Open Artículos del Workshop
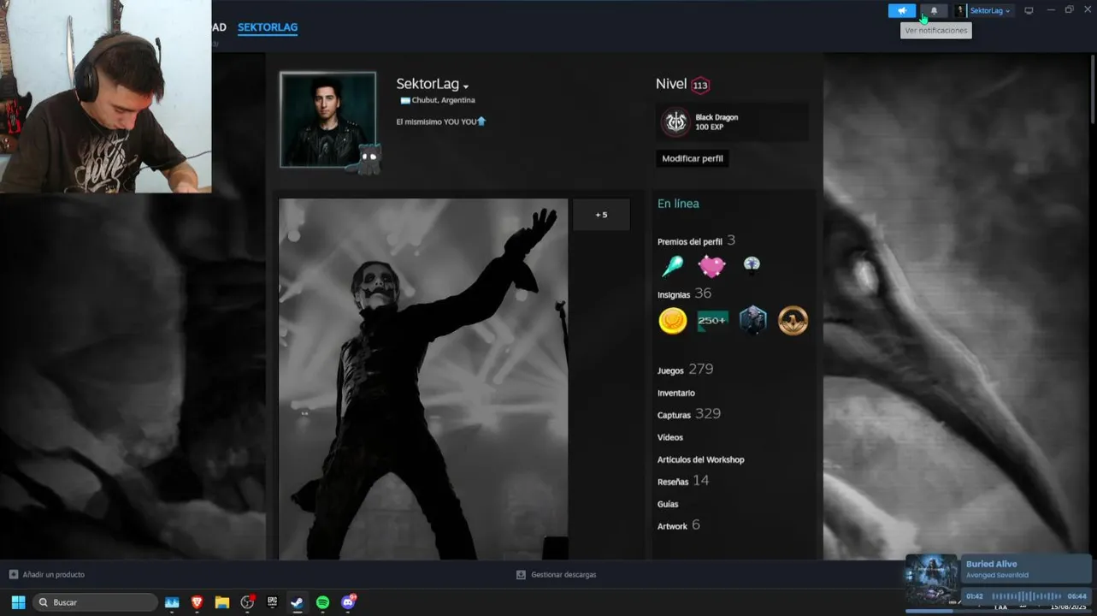The width and height of the screenshot is (1097, 616). 700,459
